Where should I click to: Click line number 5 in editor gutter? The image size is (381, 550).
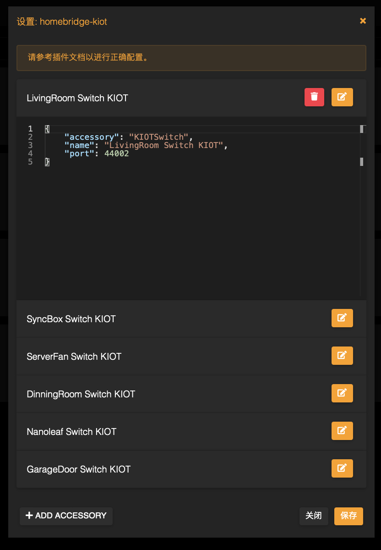point(30,162)
